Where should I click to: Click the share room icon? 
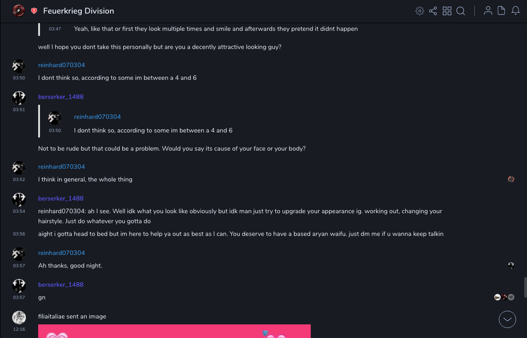[433, 11]
